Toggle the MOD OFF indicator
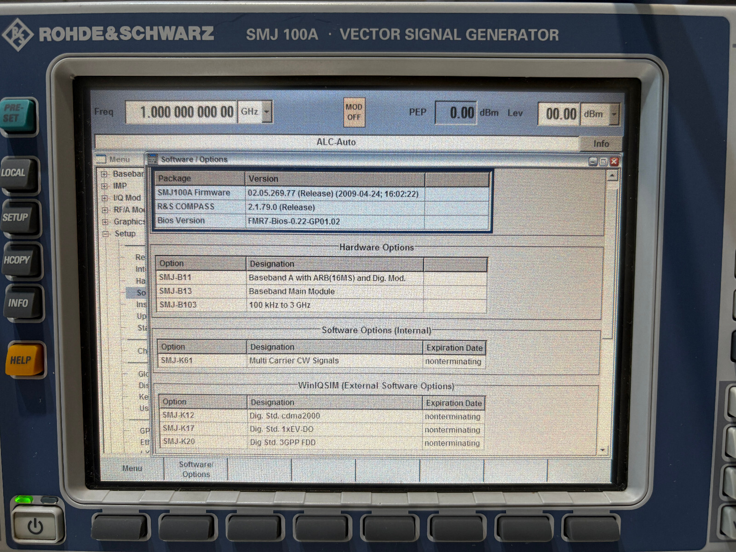This screenshot has height=552, width=736. [354, 112]
